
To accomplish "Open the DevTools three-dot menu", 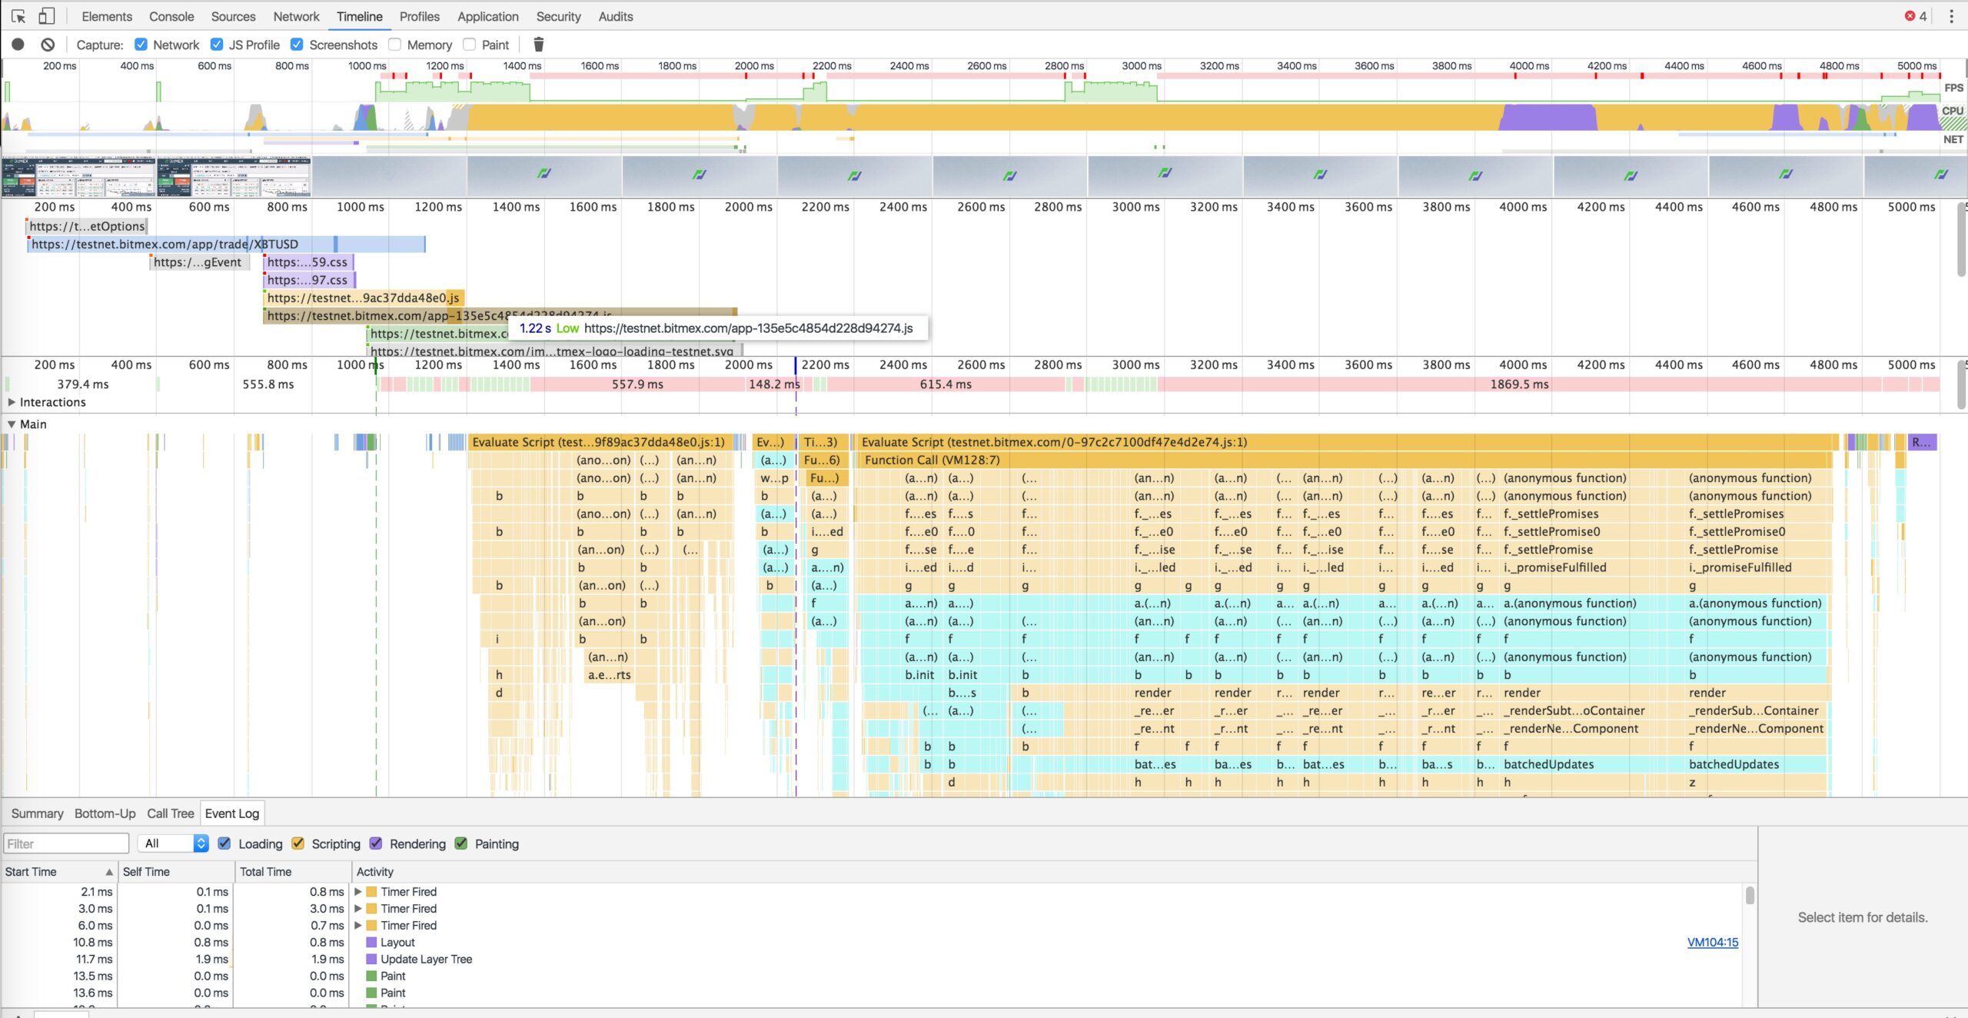I will coord(1951,16).
